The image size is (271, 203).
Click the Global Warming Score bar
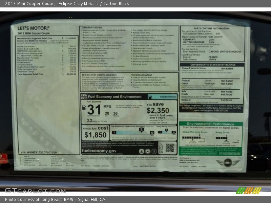pyautogui.click(x=191, y=138)
